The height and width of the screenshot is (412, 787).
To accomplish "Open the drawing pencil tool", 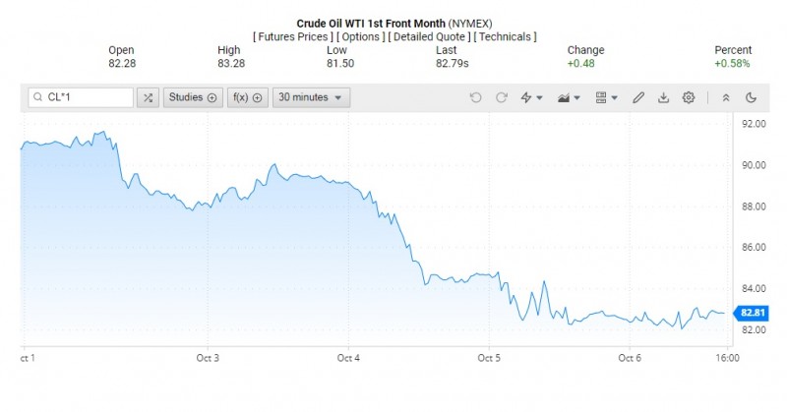I will pyautogui.click(x=638, y=97).
